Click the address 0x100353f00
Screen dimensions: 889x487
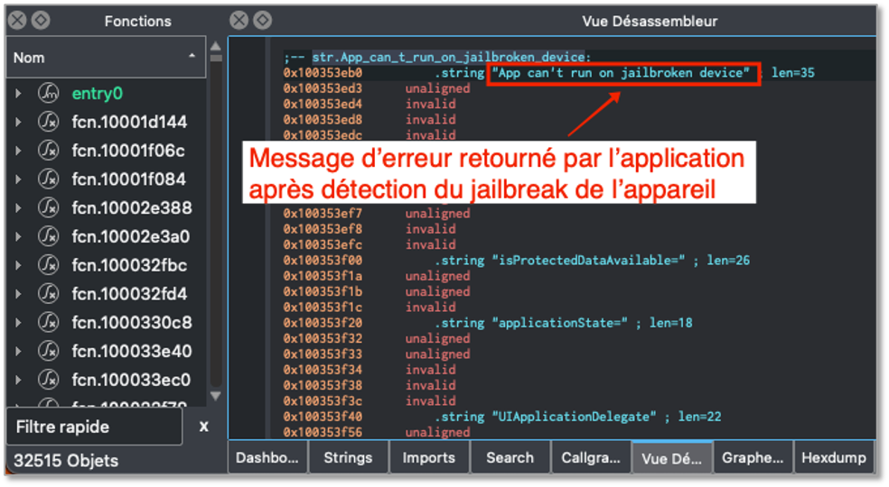pyautogui.click(x=323, y=260)
